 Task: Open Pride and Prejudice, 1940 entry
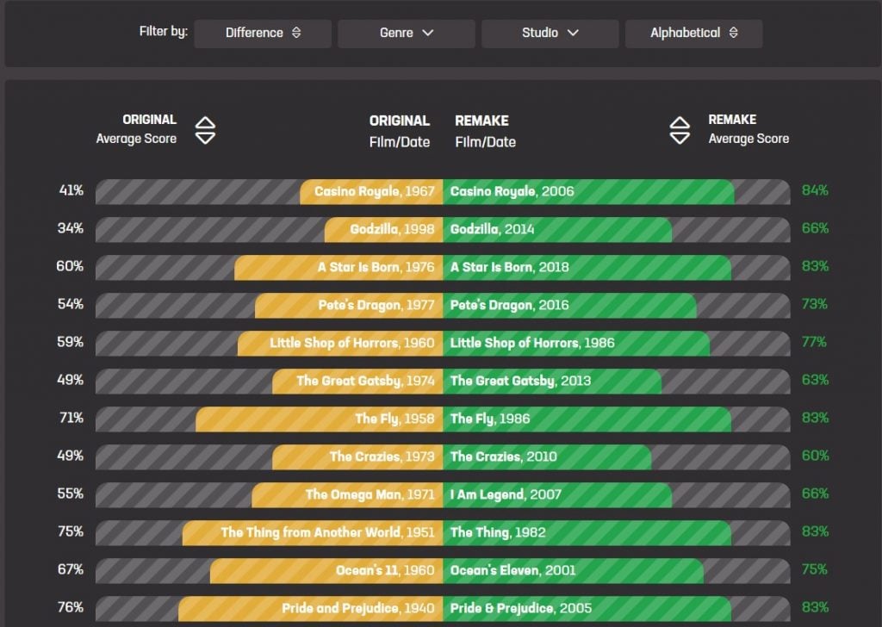click(312, 608)
